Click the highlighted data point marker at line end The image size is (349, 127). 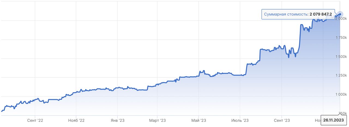pos(340,14)
